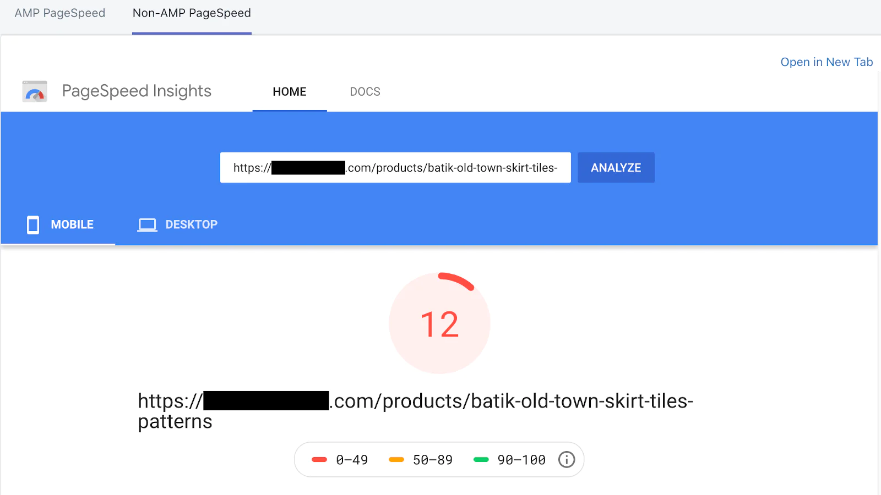
Task: Focus the URL input field
Action: coord(395,168)
